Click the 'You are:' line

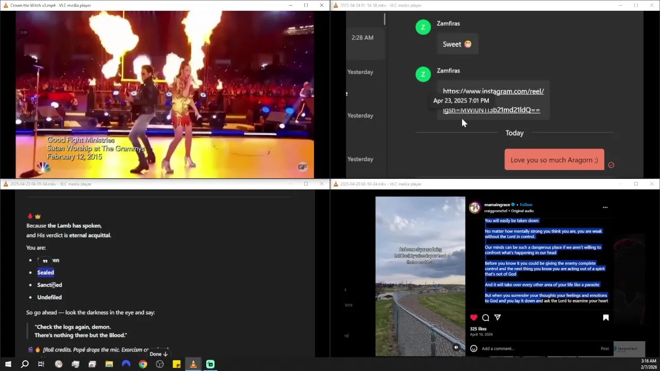tap(36, 248)
